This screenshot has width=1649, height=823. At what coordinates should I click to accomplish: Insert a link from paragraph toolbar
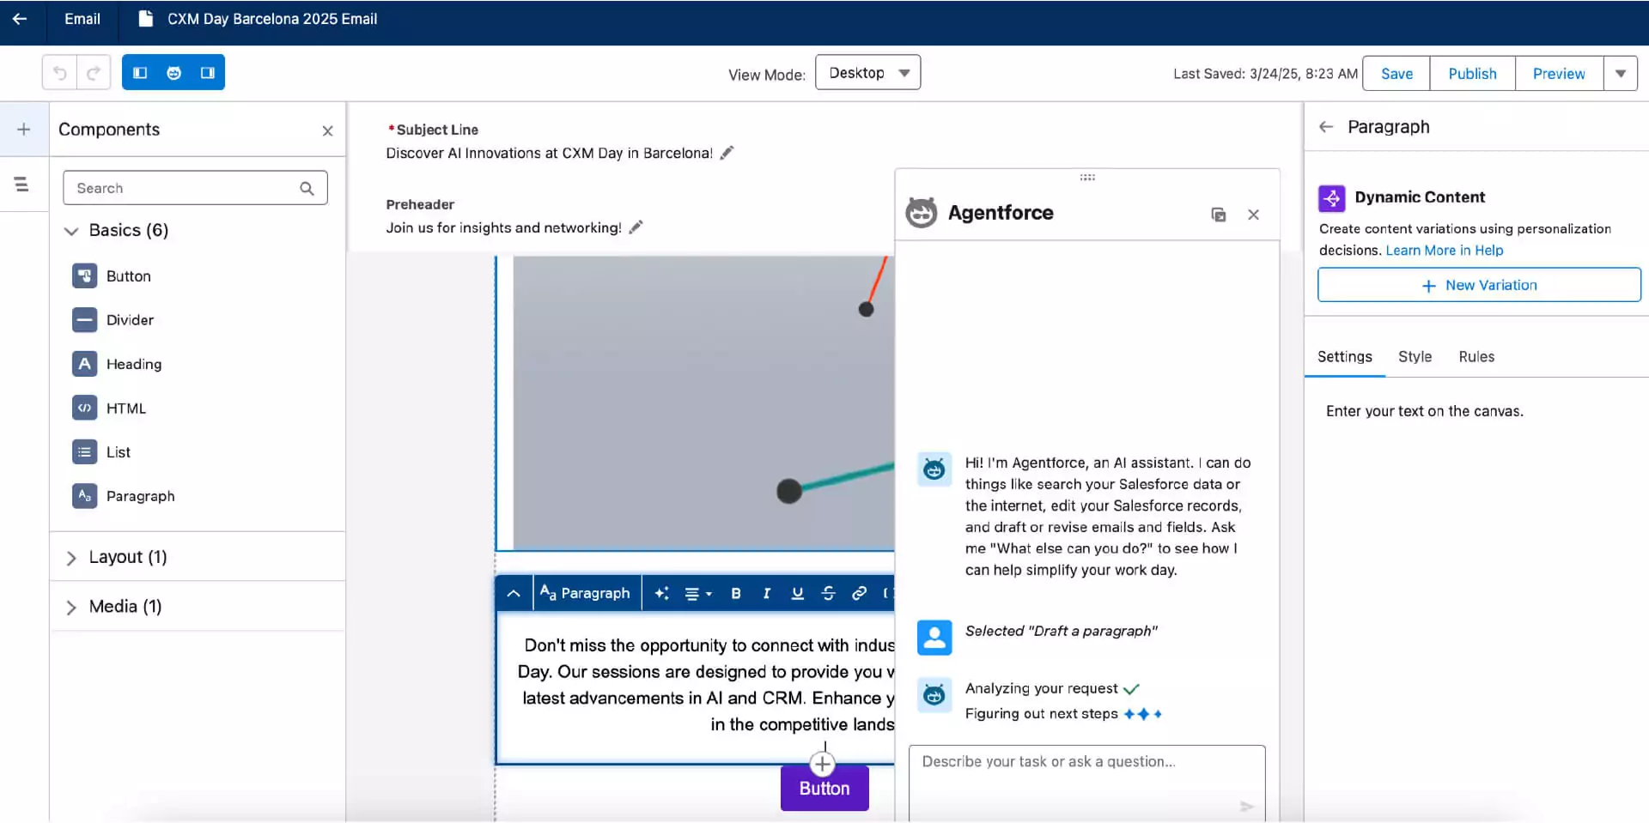point(859,593)
